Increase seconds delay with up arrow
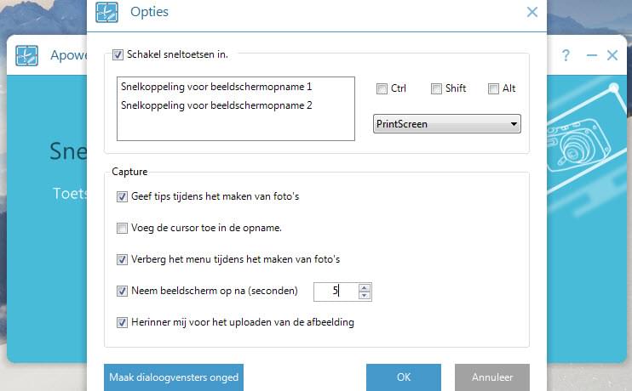 click(x=365, y=287)
